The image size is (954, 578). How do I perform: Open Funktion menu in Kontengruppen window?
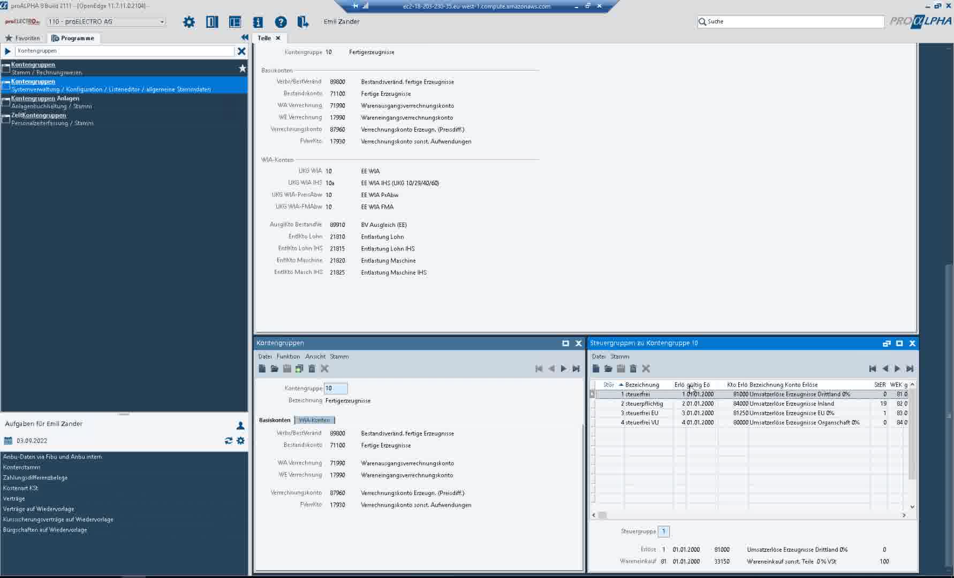tap(288, 356)
